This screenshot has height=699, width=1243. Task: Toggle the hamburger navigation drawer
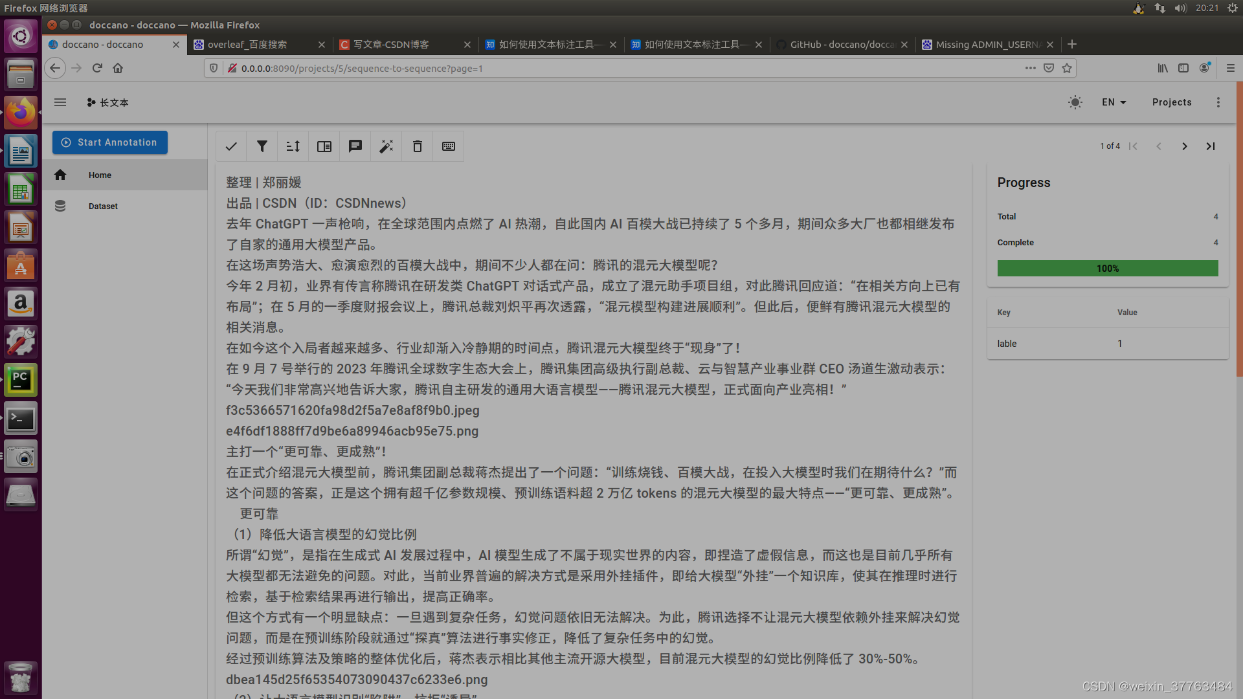60,102
